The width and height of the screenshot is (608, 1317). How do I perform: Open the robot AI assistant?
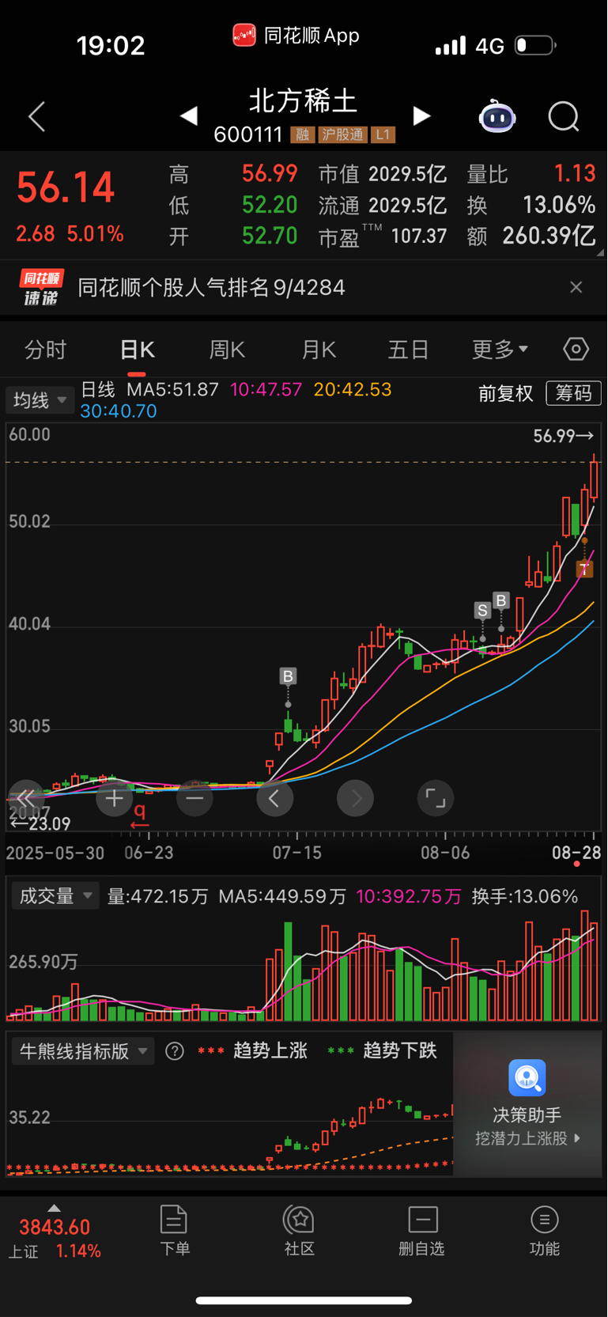tap(497, 116)
